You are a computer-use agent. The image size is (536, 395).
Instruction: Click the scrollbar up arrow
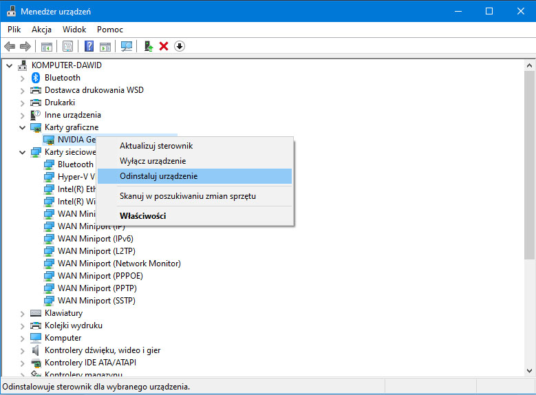530,65
